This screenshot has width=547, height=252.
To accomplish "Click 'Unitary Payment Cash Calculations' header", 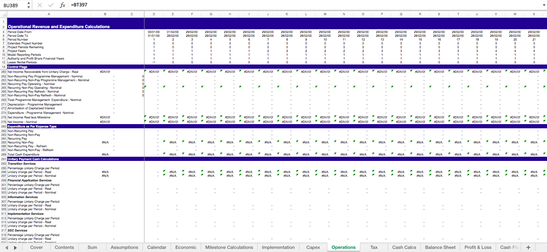I will 33,159.
